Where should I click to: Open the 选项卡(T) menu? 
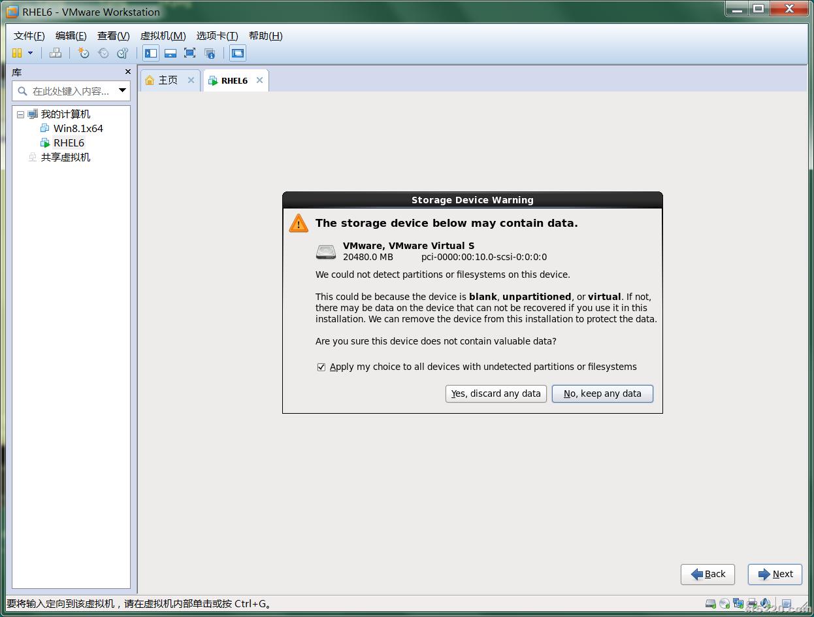(218, 36)
